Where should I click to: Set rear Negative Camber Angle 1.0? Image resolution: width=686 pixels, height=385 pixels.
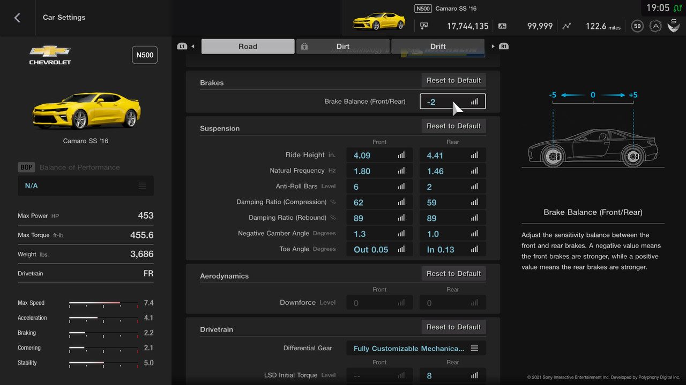(453, 234)
